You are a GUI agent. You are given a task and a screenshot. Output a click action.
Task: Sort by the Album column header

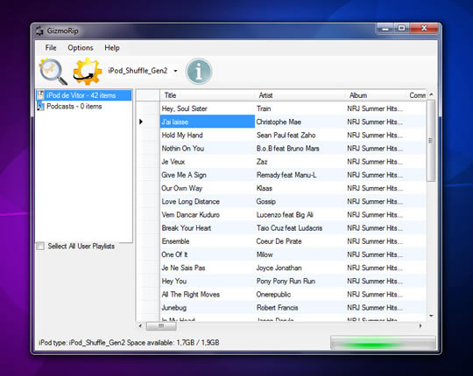click(x=376, y=95)
